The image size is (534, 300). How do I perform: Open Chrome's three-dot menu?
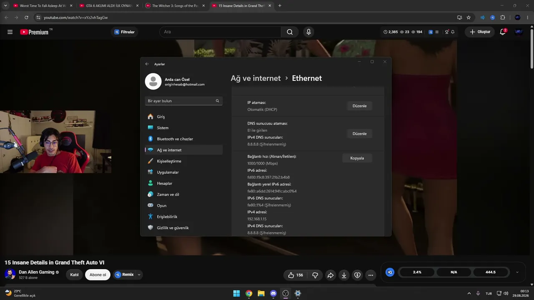[x=527, y=17]
